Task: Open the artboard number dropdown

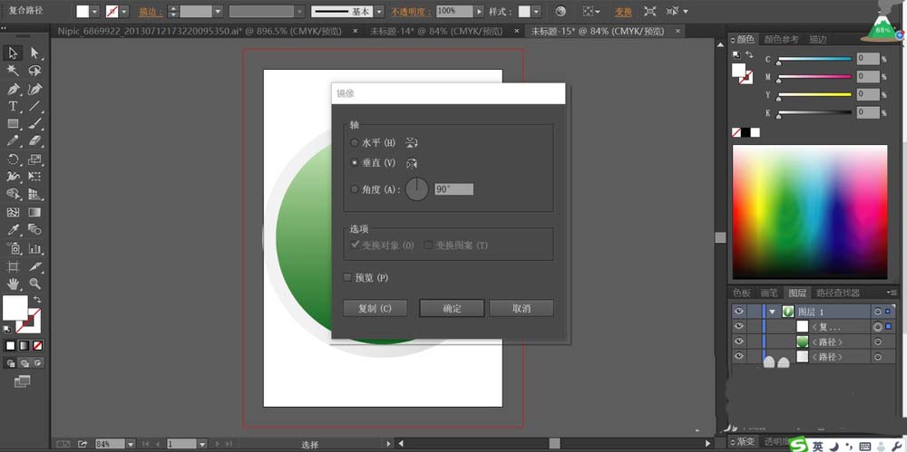Action: [x=202, y=445]
